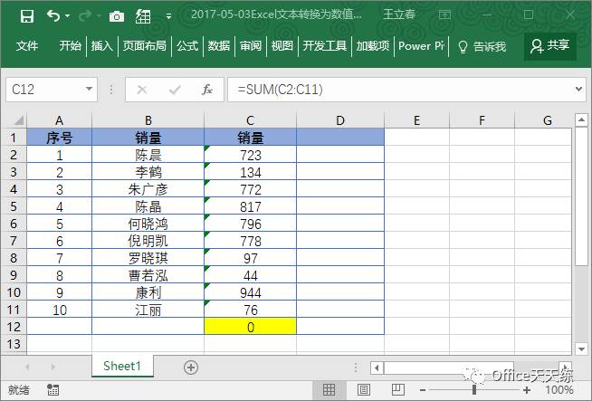The height and width of the screenshot is (401, 592).
Task: Click the user name 王立春
Action: click(x=399, y=14)
